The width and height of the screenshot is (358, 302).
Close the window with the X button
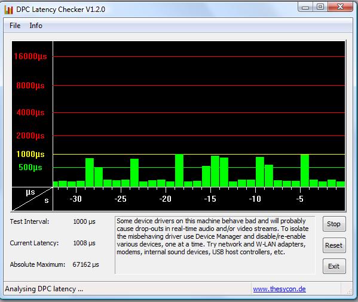click(x=340, y=7)
